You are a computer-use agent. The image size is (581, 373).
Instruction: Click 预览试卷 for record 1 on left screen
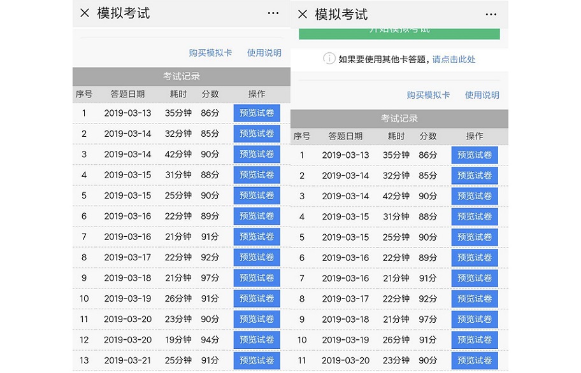coord(257,113)
